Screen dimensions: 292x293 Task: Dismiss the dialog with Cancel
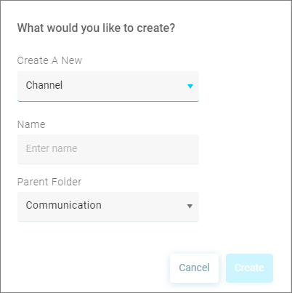click(x=194, y=268)
